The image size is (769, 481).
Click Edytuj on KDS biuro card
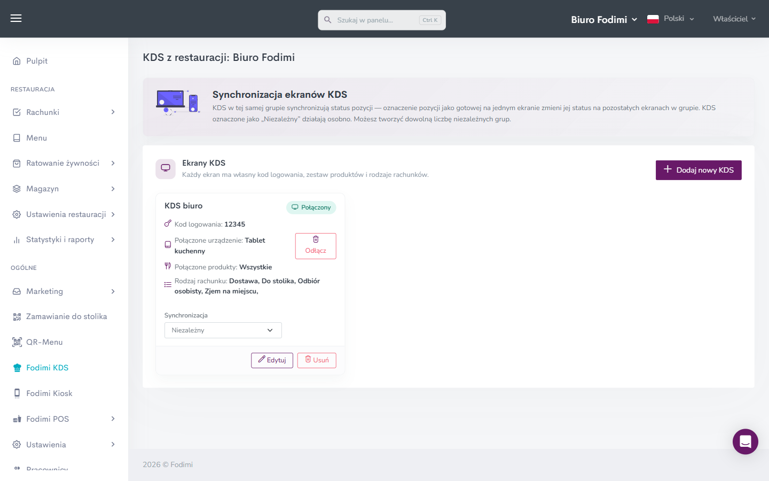tap(272, 360)
